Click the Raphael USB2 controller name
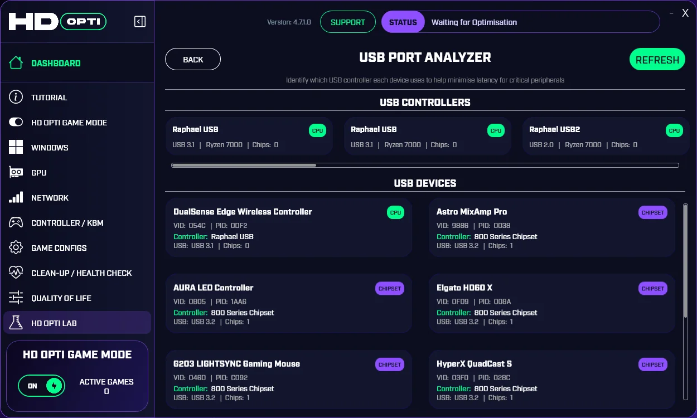This screenshot has height=418, width=697. point(554,129)
